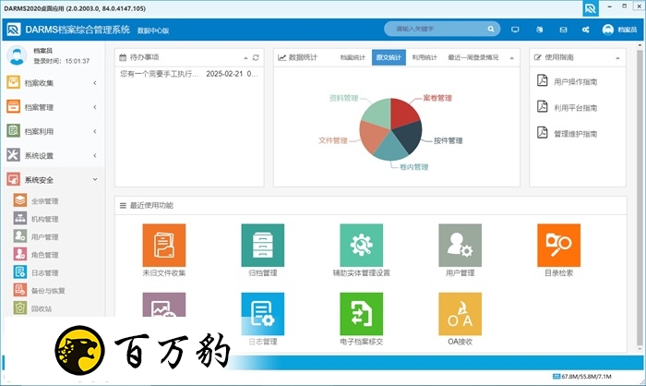Switch to the 档案统计 tab

(x=353, y=57)
